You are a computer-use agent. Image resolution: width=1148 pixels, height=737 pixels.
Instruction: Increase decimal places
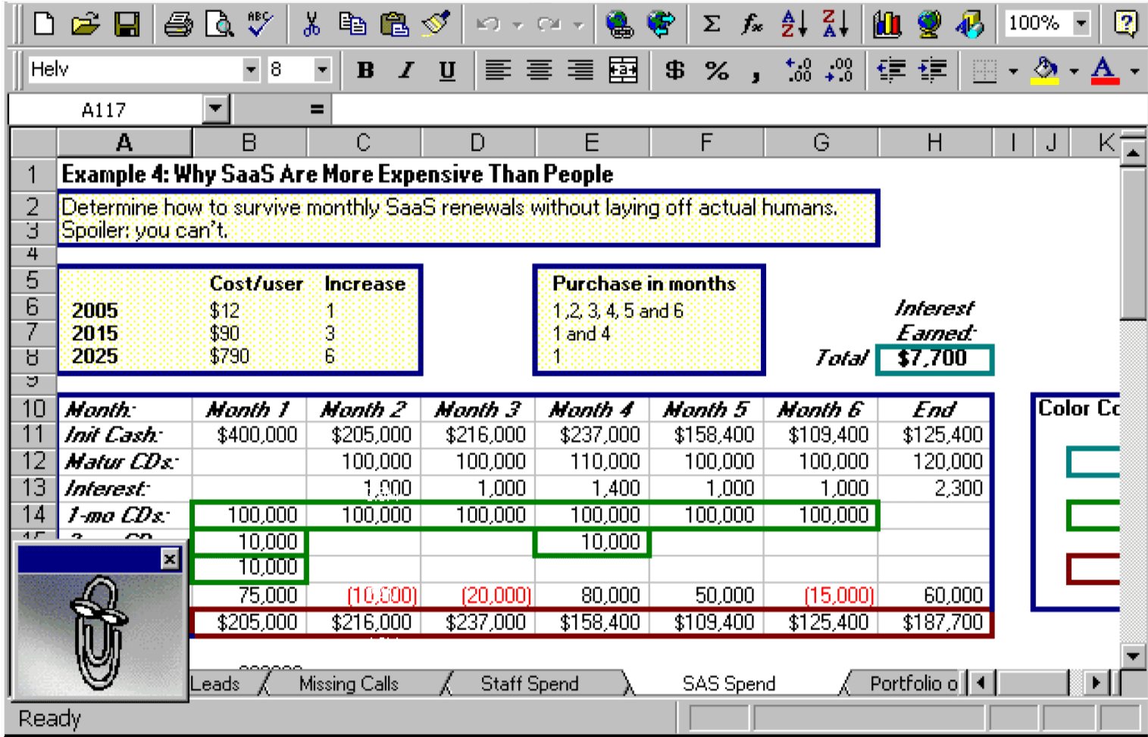[799, 70]
